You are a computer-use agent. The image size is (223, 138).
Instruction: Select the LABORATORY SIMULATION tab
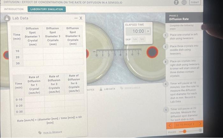(x=47, y=9)
